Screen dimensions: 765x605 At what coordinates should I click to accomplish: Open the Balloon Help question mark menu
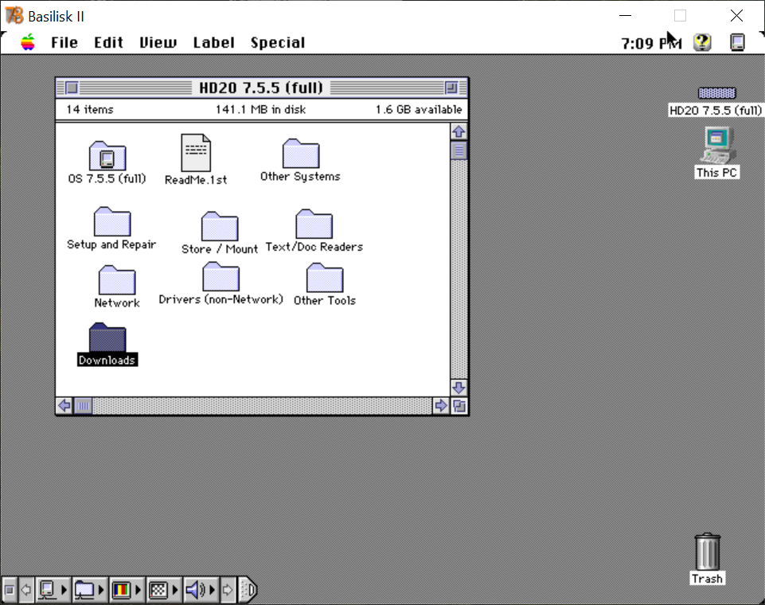702,42
